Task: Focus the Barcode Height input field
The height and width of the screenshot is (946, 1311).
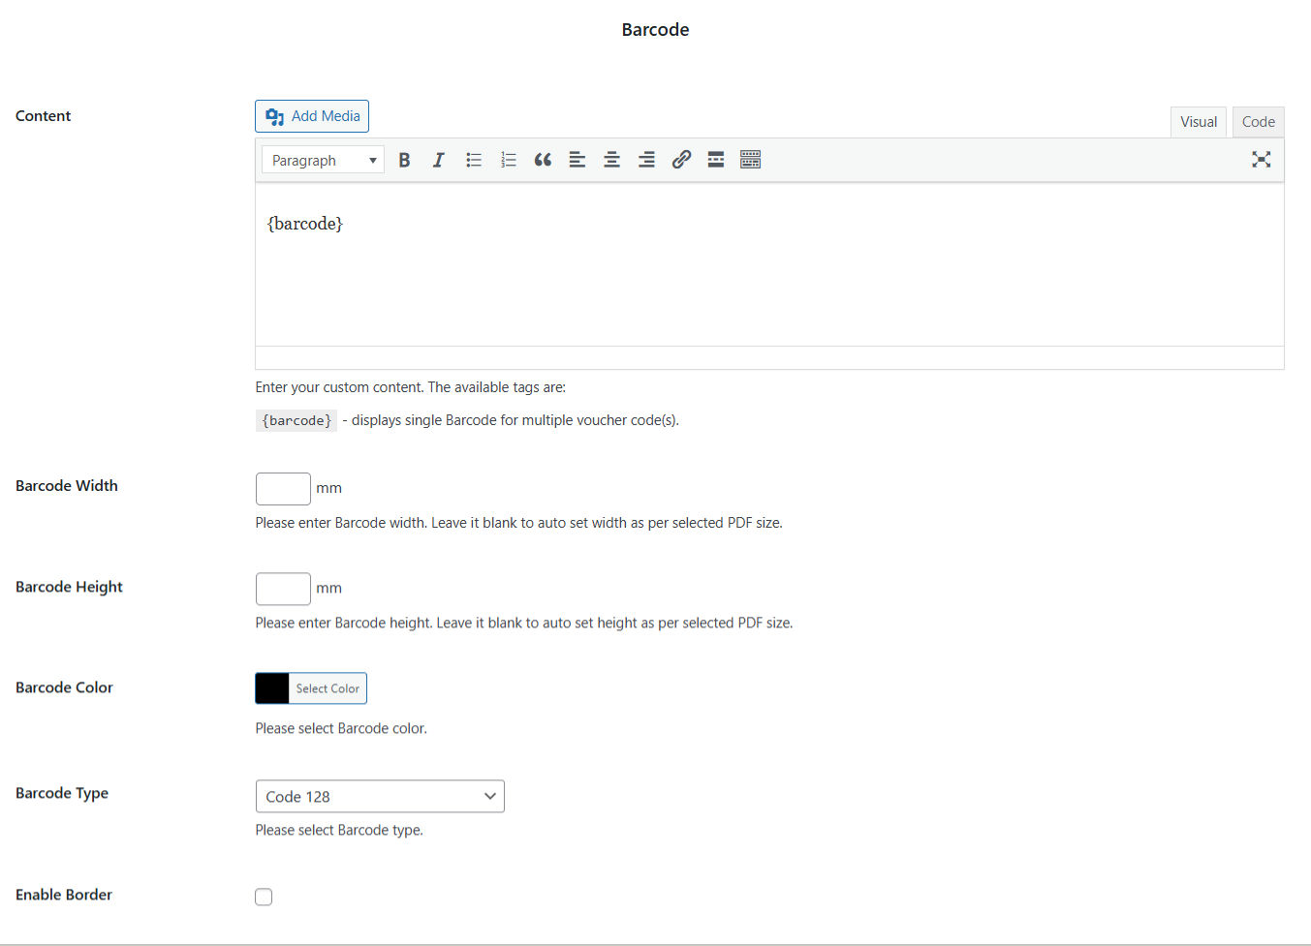Action: 283,589
